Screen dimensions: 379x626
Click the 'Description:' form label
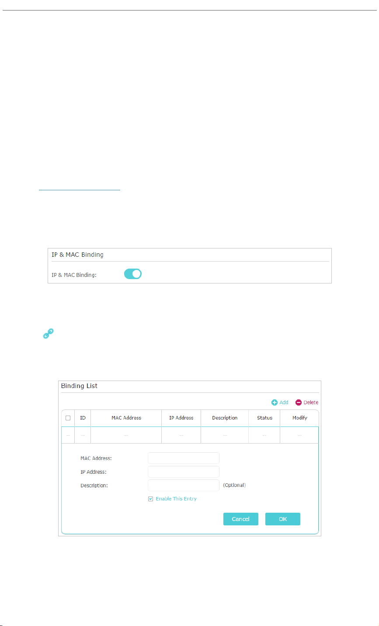click(x=94, y=486)
